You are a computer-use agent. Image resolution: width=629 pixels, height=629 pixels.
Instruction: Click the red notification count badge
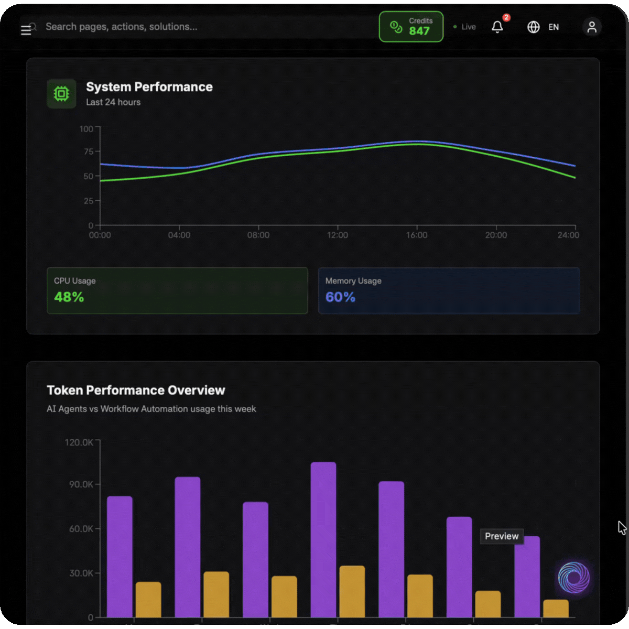(x=506, y=18)
